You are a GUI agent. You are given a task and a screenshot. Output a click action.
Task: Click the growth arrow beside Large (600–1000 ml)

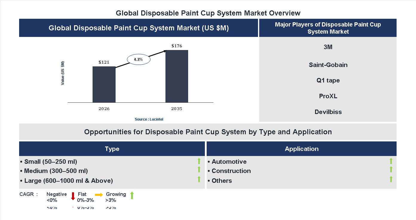click(x=199, y=180)
